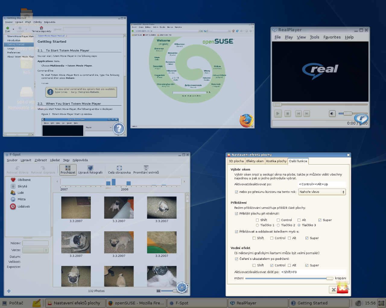Click next clip button in RealPlayer
Viewport: 386px width, 308px height.
click(306, 114)
